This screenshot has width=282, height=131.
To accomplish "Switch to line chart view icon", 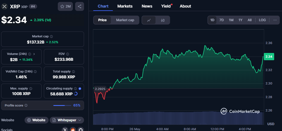I will click(x=149, y=20).
